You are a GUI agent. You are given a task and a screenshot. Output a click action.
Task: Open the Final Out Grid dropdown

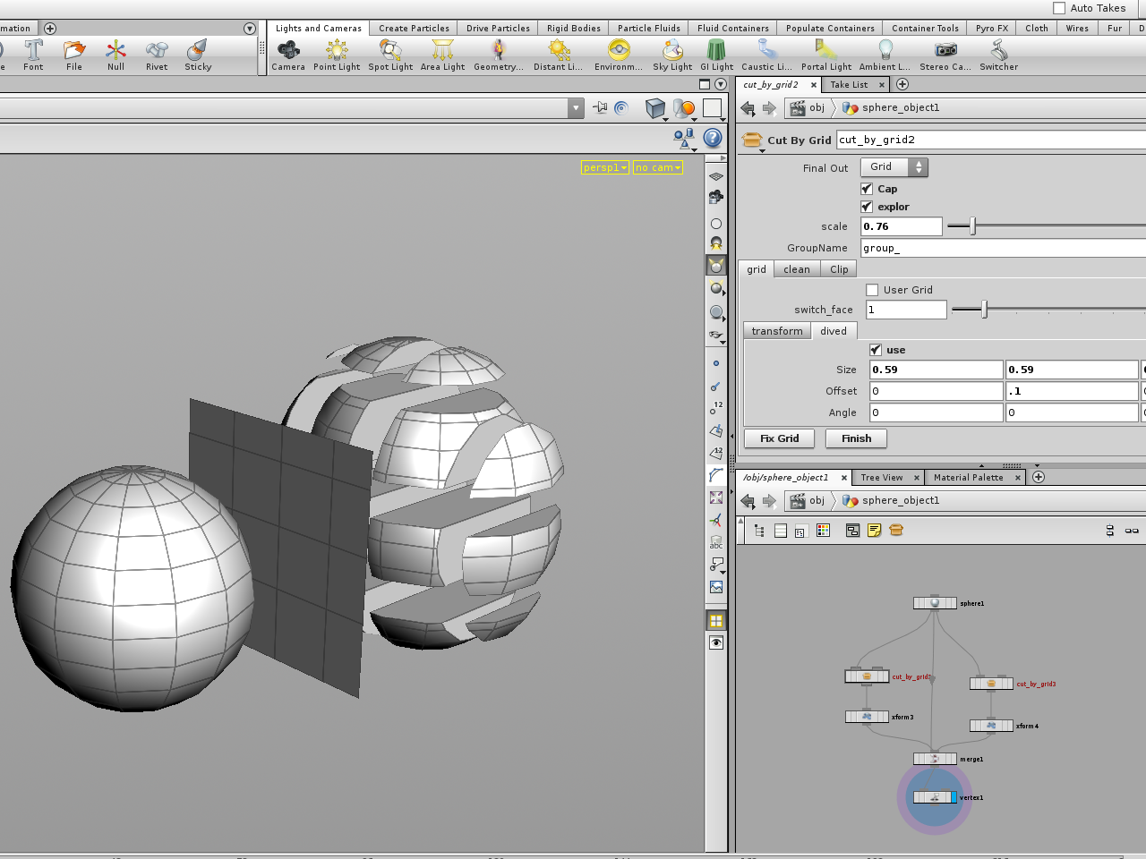pos(894,167)
